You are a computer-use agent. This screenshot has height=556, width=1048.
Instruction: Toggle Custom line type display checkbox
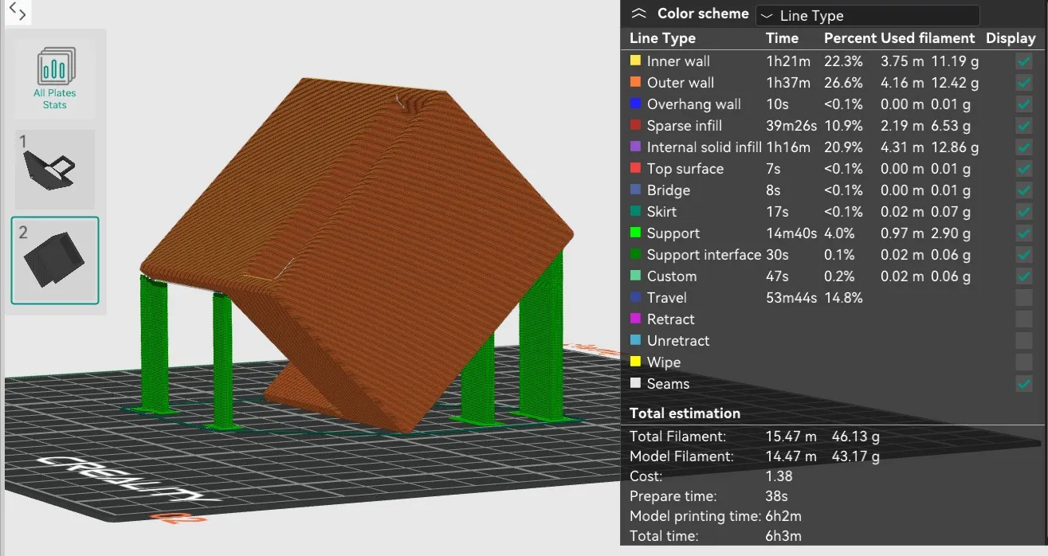(1024, 276)
